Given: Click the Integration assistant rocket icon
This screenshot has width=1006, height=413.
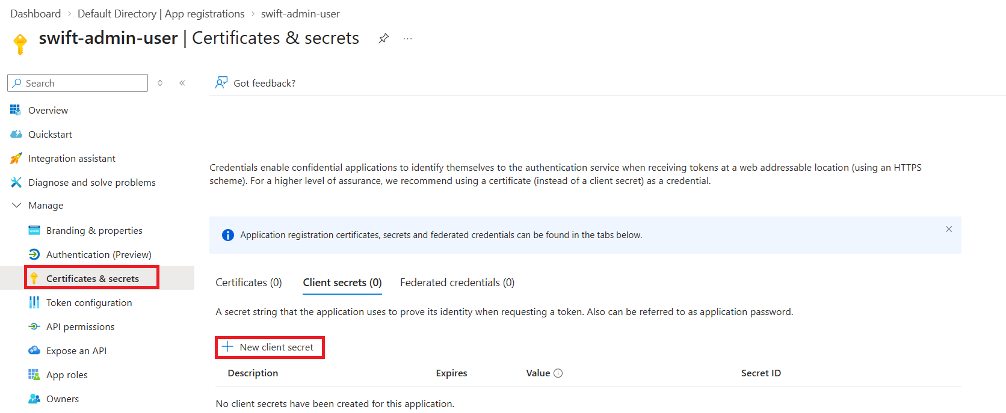Looking at the screenshot, I should (x=16, y=158).
